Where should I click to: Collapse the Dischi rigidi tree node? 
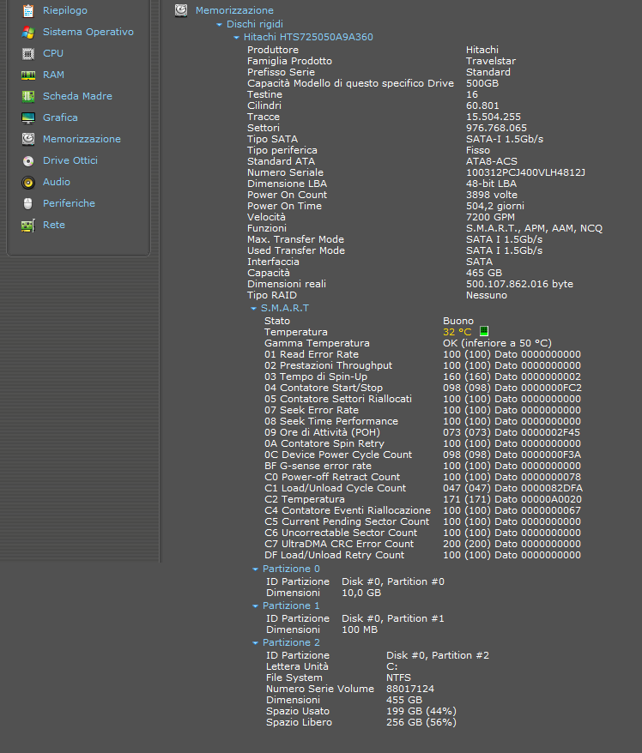219,25
